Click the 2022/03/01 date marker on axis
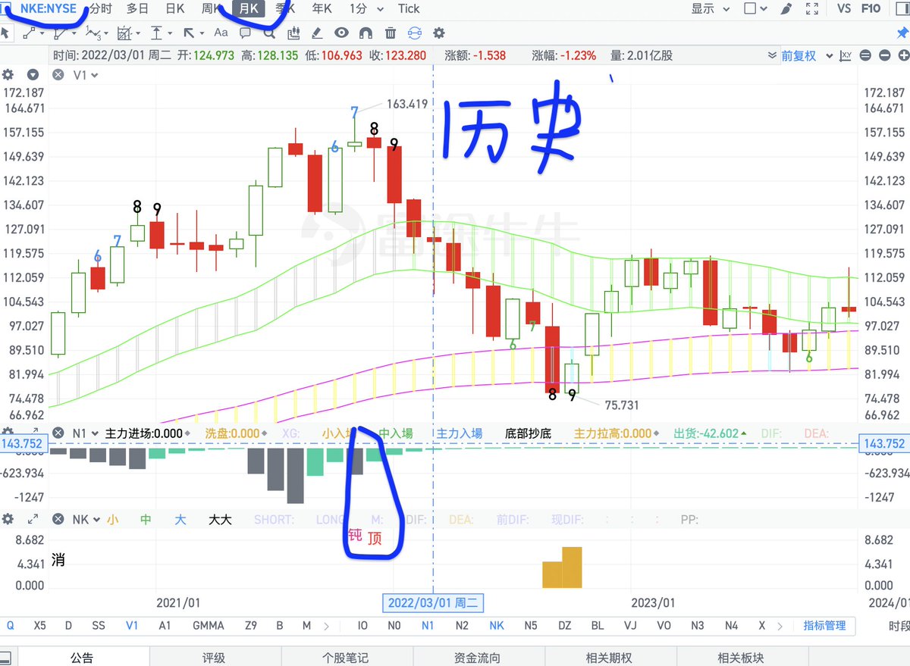 pos(432,603)
